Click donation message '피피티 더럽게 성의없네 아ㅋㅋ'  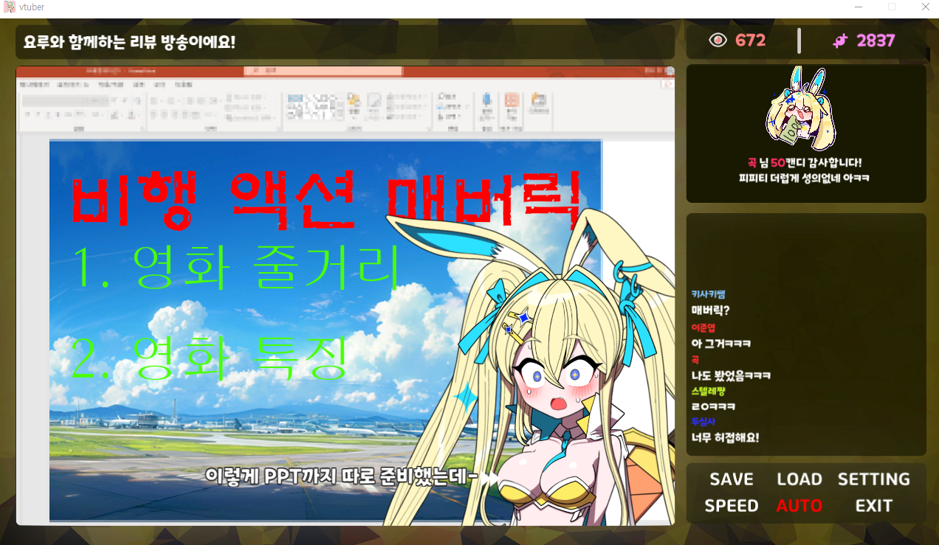tap(805, 178)
